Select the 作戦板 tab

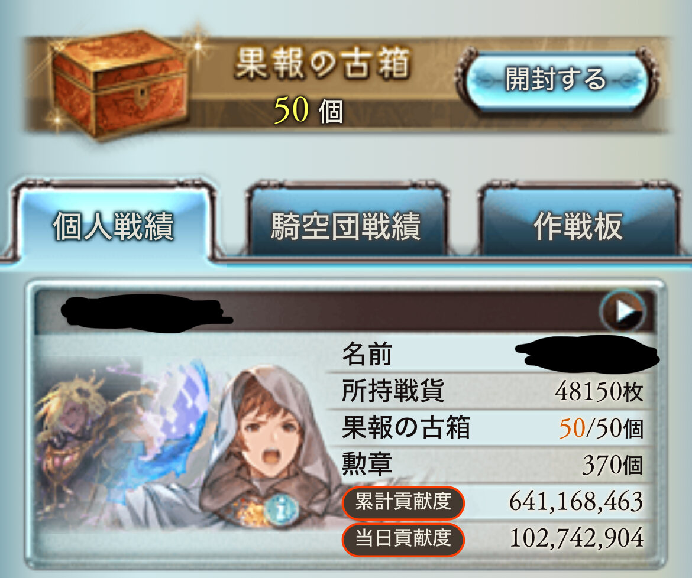[578, 226]
